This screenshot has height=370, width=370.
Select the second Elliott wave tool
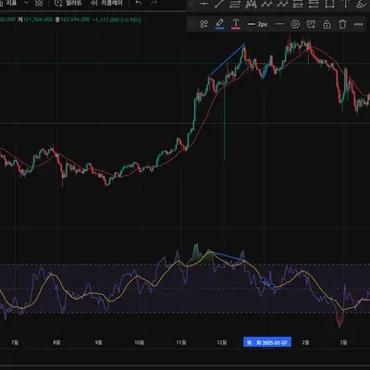[x=282, y=4]
